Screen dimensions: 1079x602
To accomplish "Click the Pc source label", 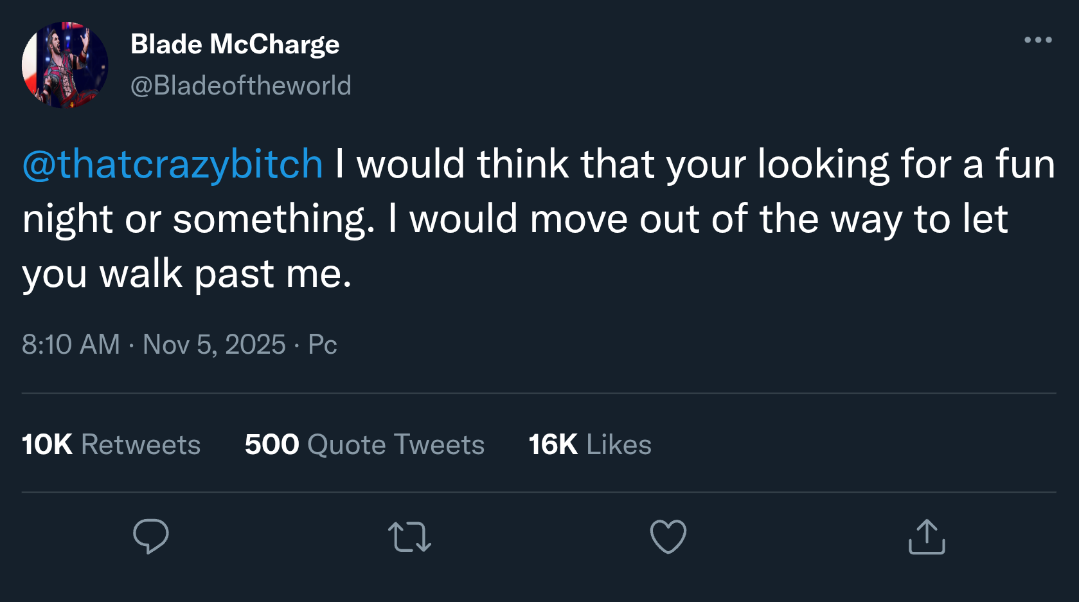I will tap(321, 345).
